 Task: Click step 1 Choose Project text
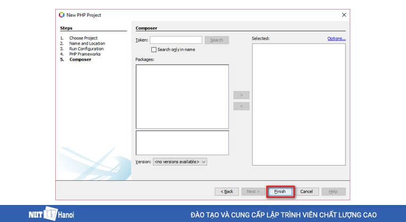pos(83,38)
